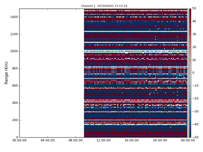Screen dimensions: 203x152
Task: Click the 600 range tick label
Action: click(15, 86)
